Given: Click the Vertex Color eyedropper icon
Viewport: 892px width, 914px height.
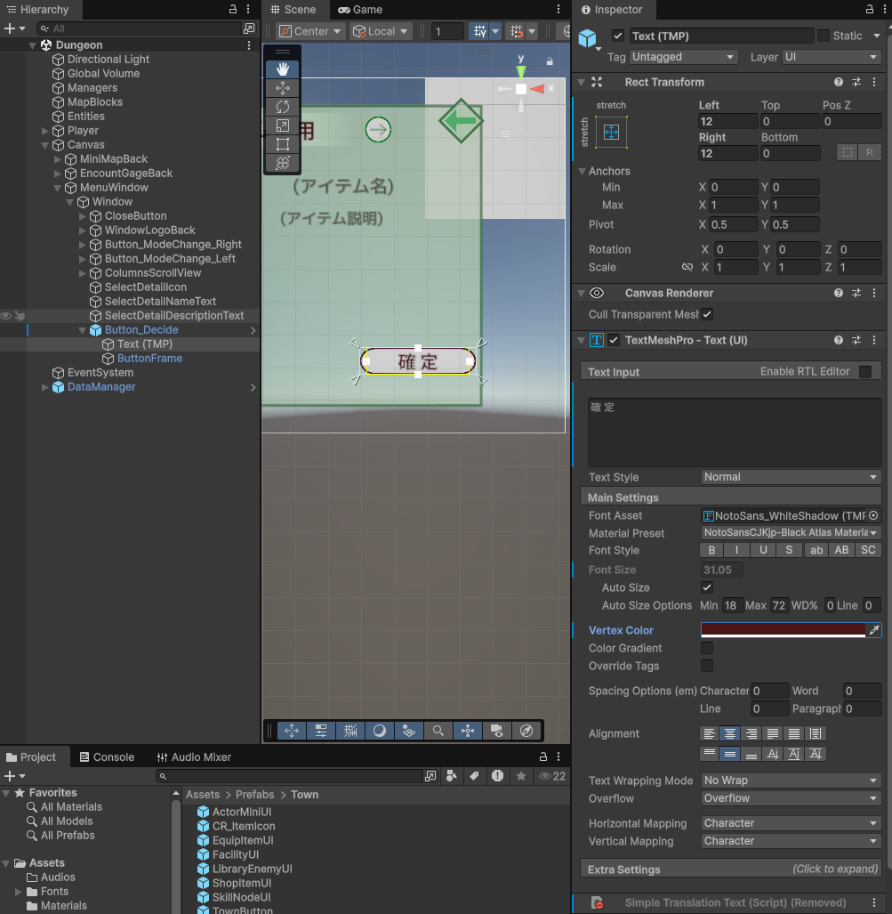Looking at the screenshot, I should 874,630.
